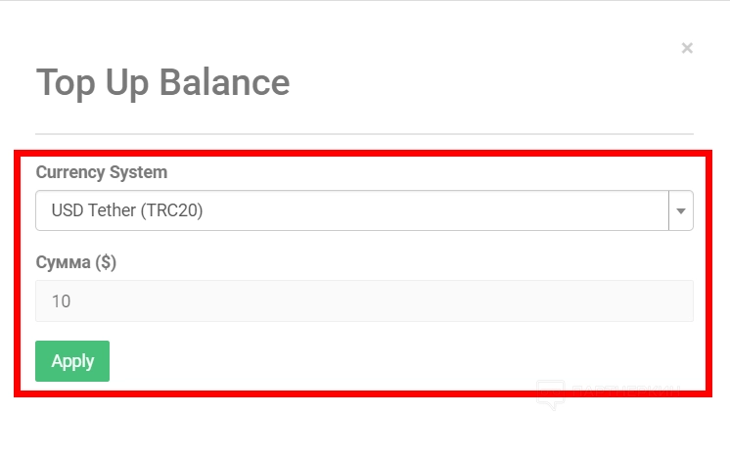730x461 pixels.
Task: Expand the currency list via caret icon
Action: click(x=681, y=210)
